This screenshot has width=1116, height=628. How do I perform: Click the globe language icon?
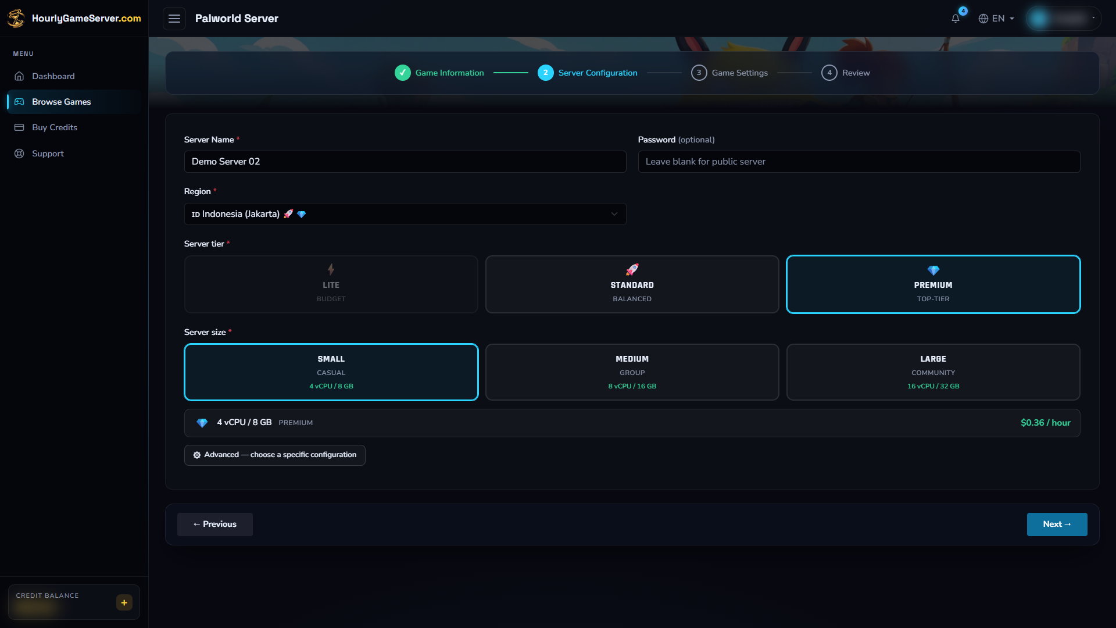click(x=983, y=19)
